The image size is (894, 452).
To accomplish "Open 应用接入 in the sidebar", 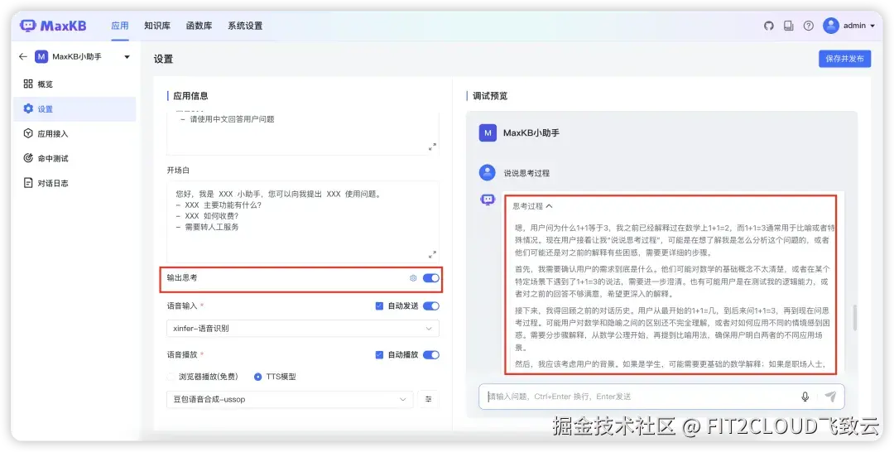I will 74,133.
